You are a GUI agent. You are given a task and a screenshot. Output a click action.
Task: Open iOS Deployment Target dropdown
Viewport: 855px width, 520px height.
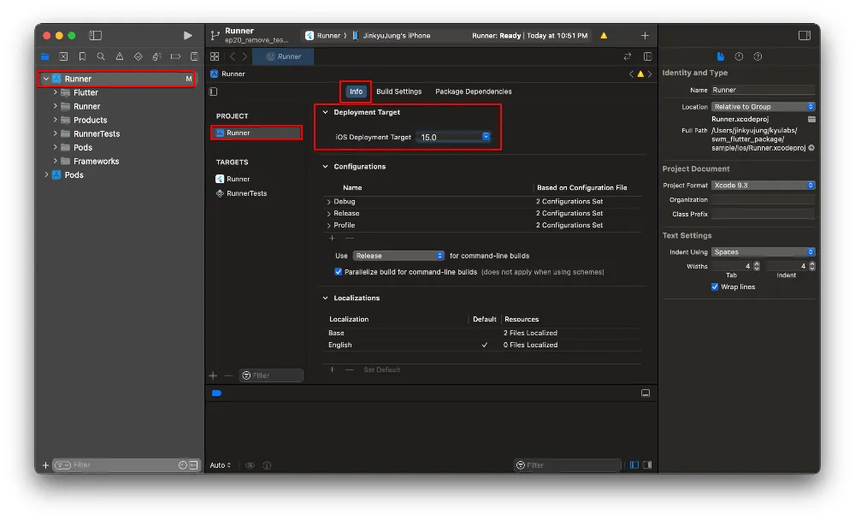click(486, 137)
